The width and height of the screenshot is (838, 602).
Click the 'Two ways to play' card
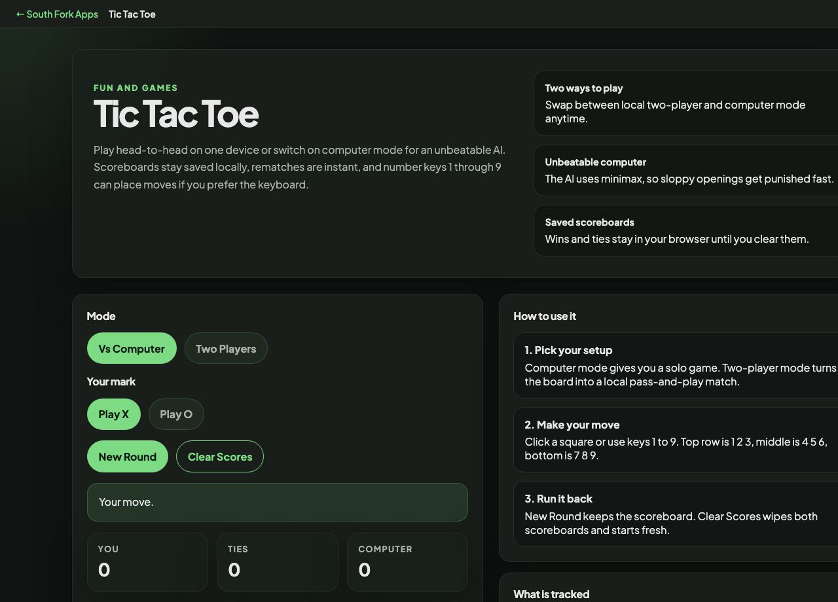pyautogui.click(x=686, y=103)
